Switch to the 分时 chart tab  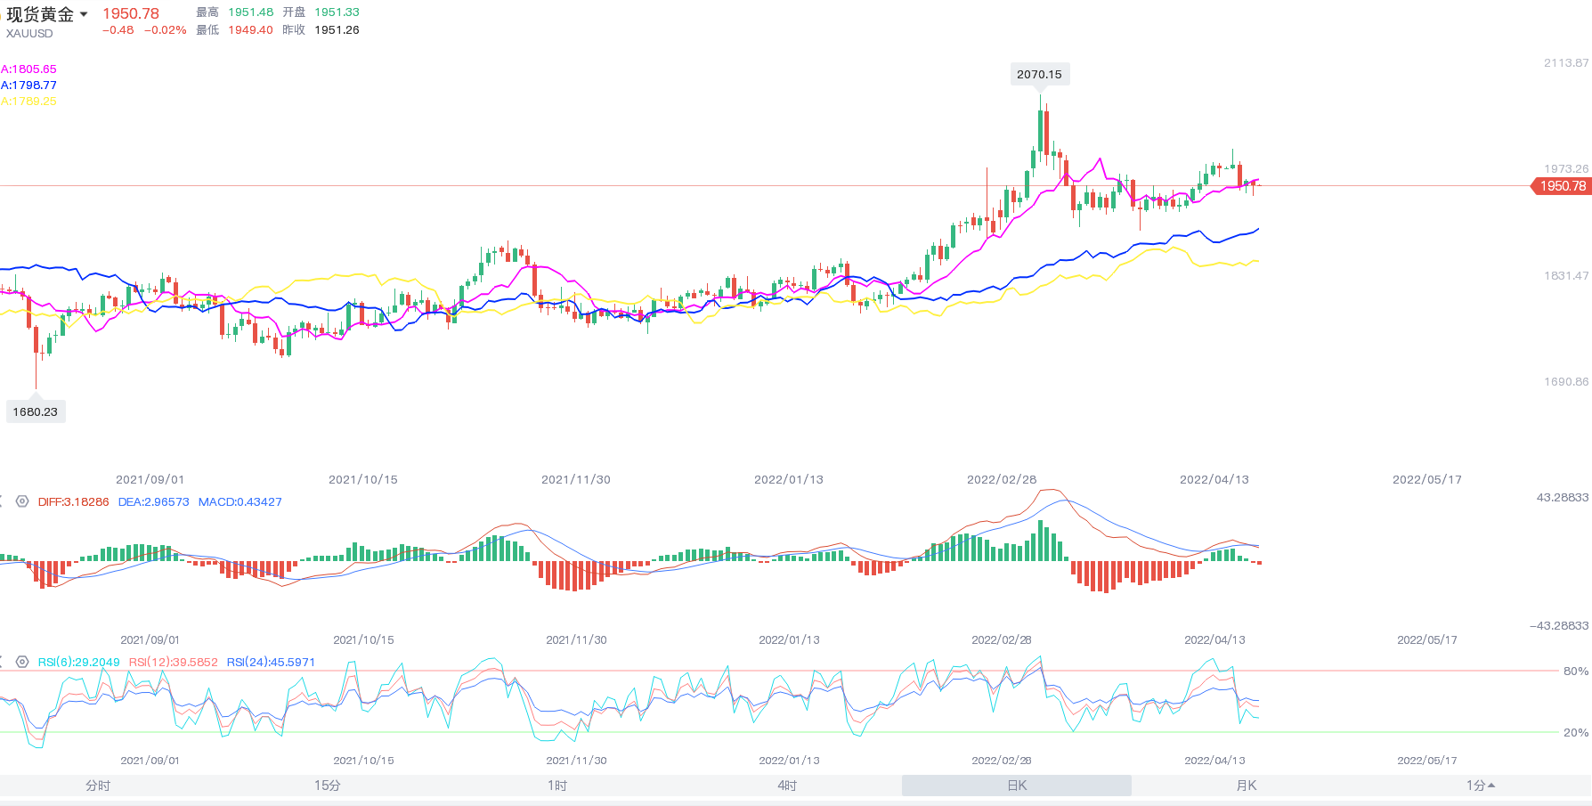point(98,786)
